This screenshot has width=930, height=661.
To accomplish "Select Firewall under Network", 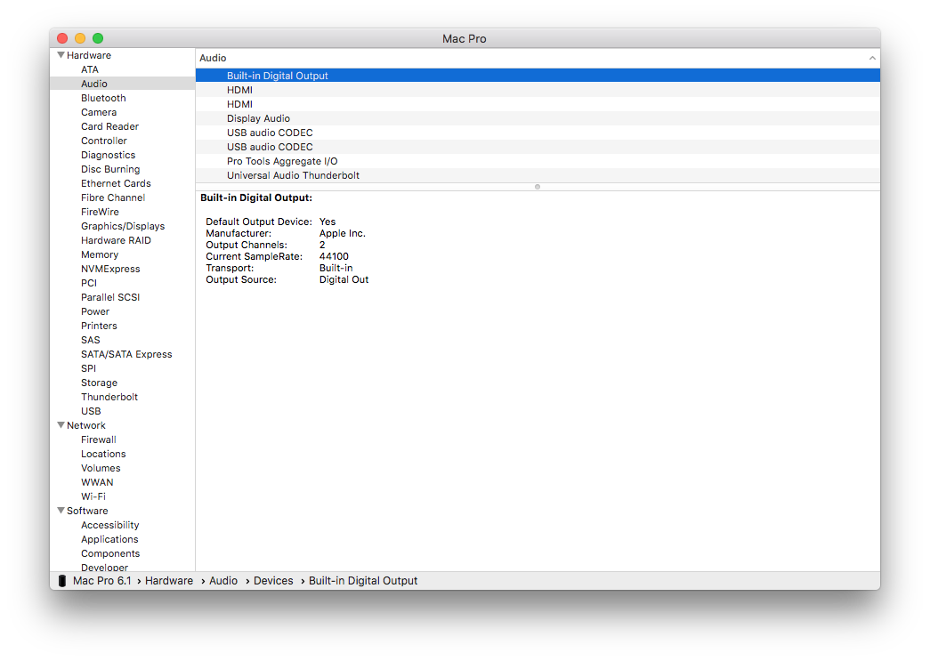I will 99,439.
